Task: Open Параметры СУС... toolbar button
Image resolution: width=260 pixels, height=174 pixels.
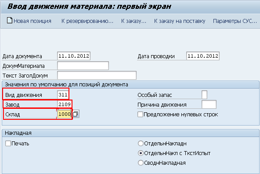Action: click(x=235, y=21)
